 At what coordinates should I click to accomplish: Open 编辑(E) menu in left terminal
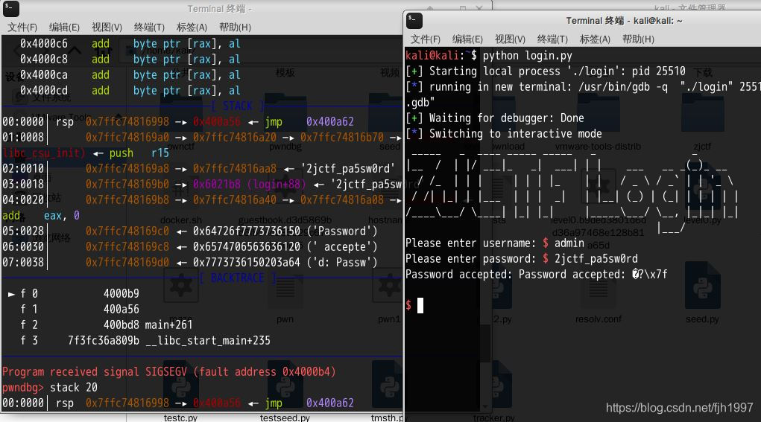(x=64, y=27)
